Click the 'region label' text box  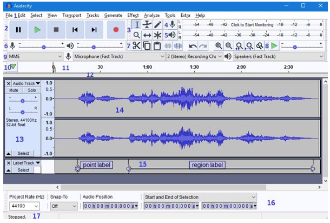click(x=207, y=165)
